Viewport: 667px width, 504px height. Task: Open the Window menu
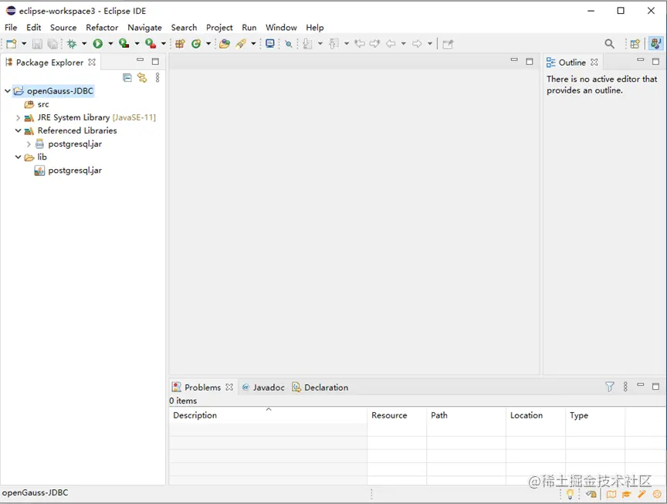281,27
